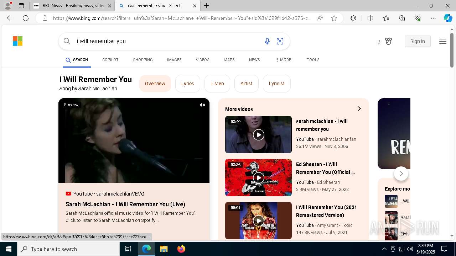Open Browser essentials heart icon
The width and height of the screenshot is (456, 256).
(x=418, y=18)
